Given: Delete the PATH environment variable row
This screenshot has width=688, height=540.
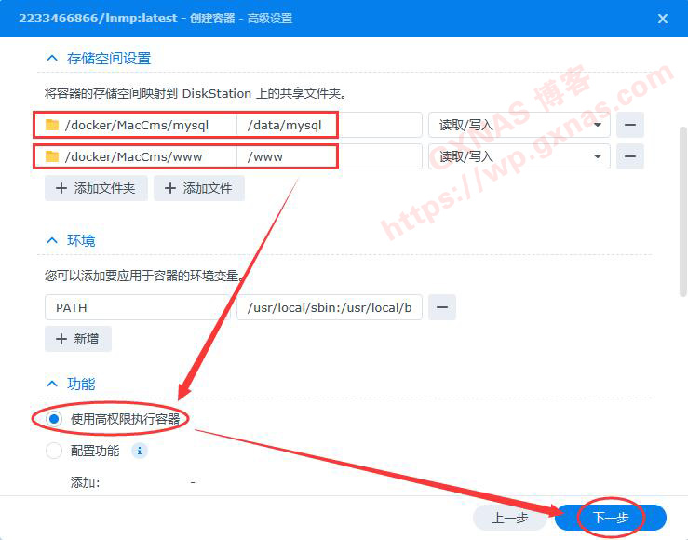Looking at the screenshot, I should (x=442, y=307).
